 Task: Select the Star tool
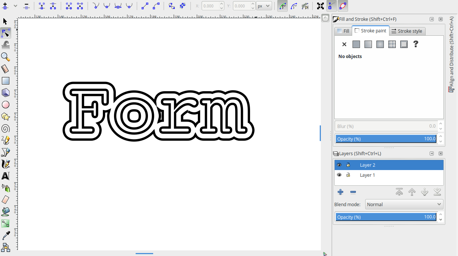(6, 116)
